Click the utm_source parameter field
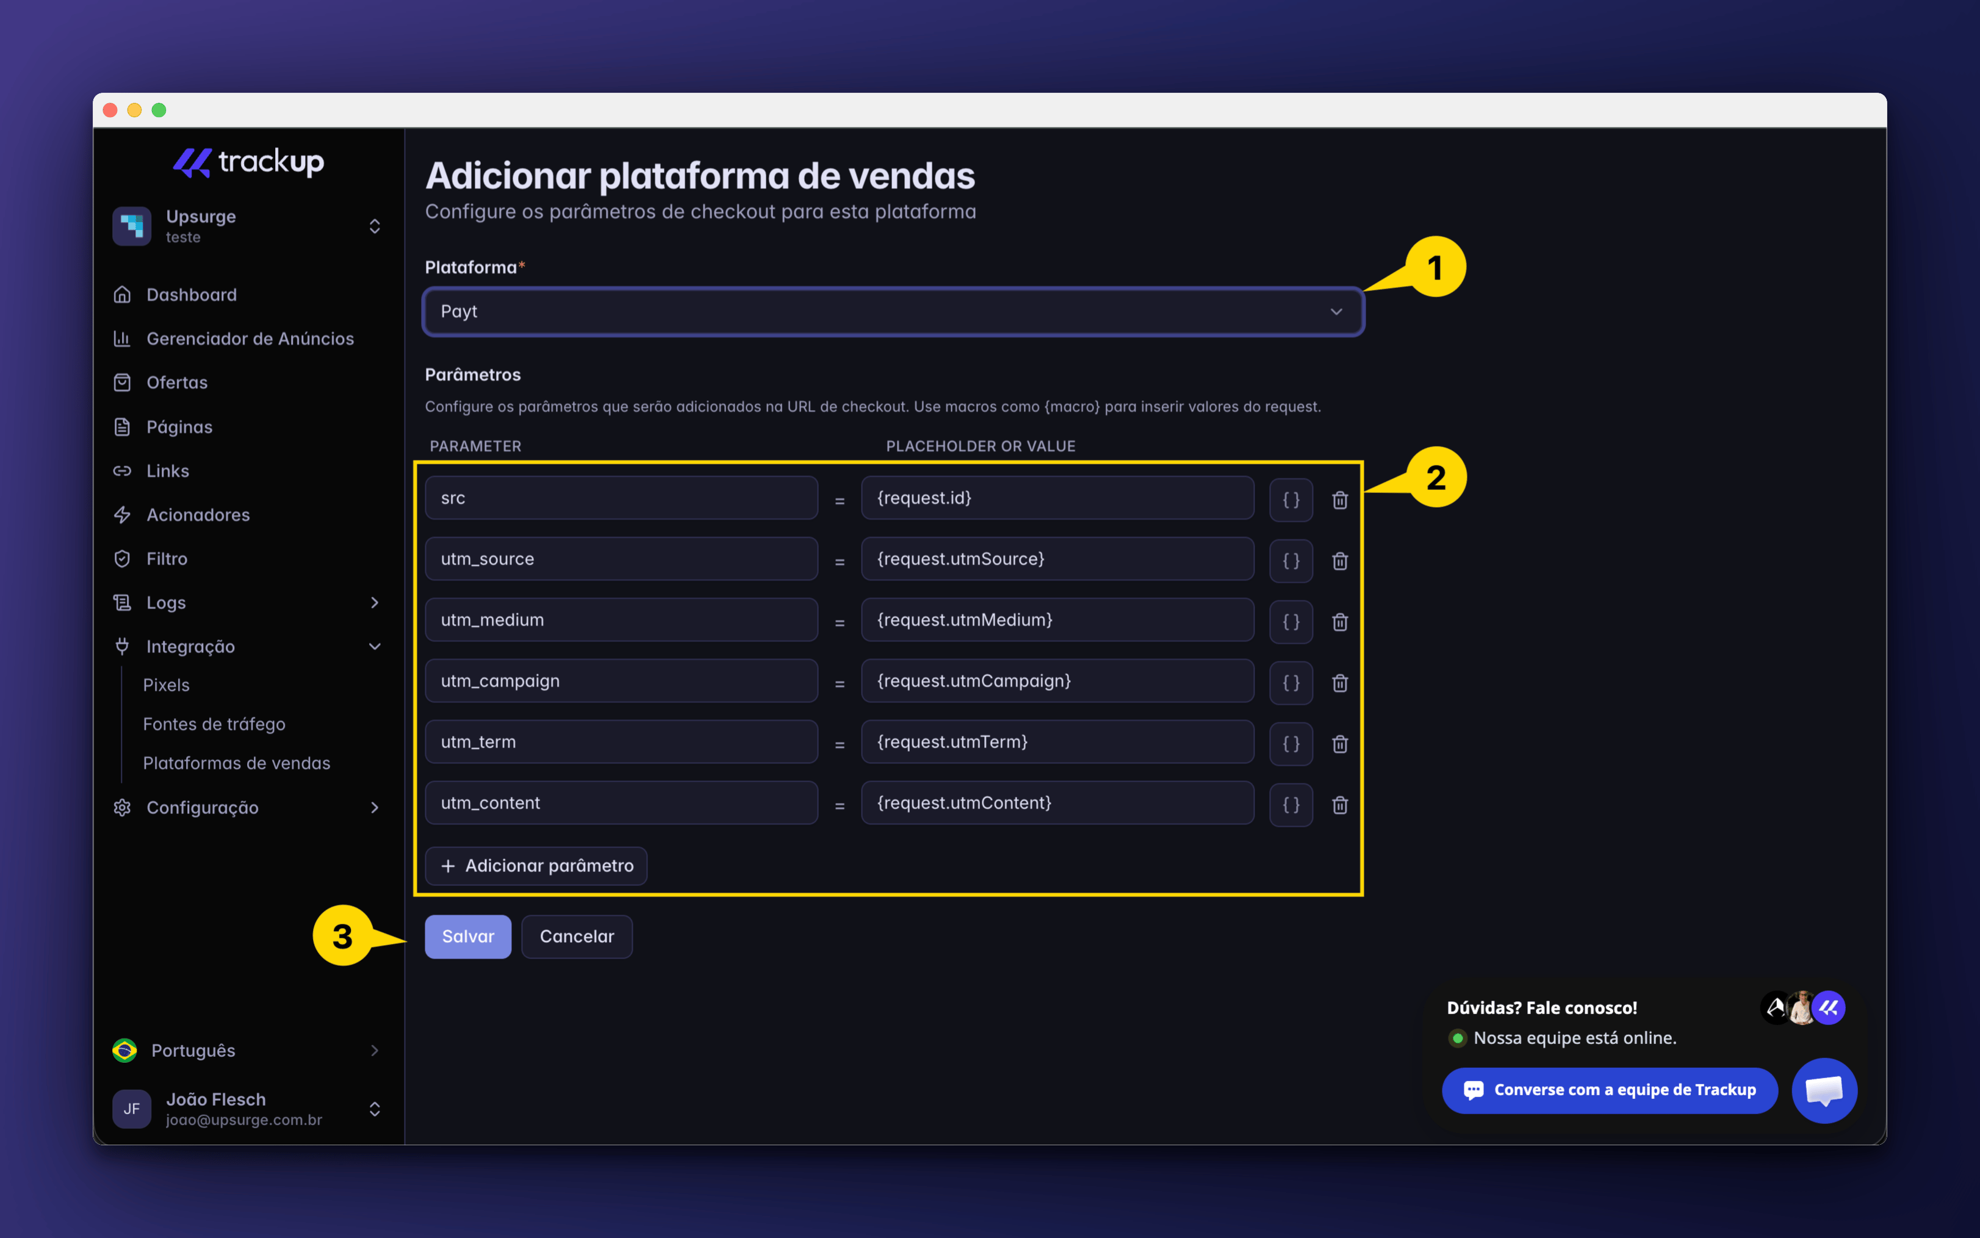The height and width of the screenshot is (1238, 1980). click(621, 560)
